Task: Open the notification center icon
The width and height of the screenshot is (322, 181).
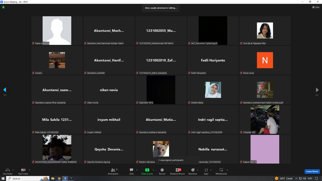Action: [x=316, y=178]
